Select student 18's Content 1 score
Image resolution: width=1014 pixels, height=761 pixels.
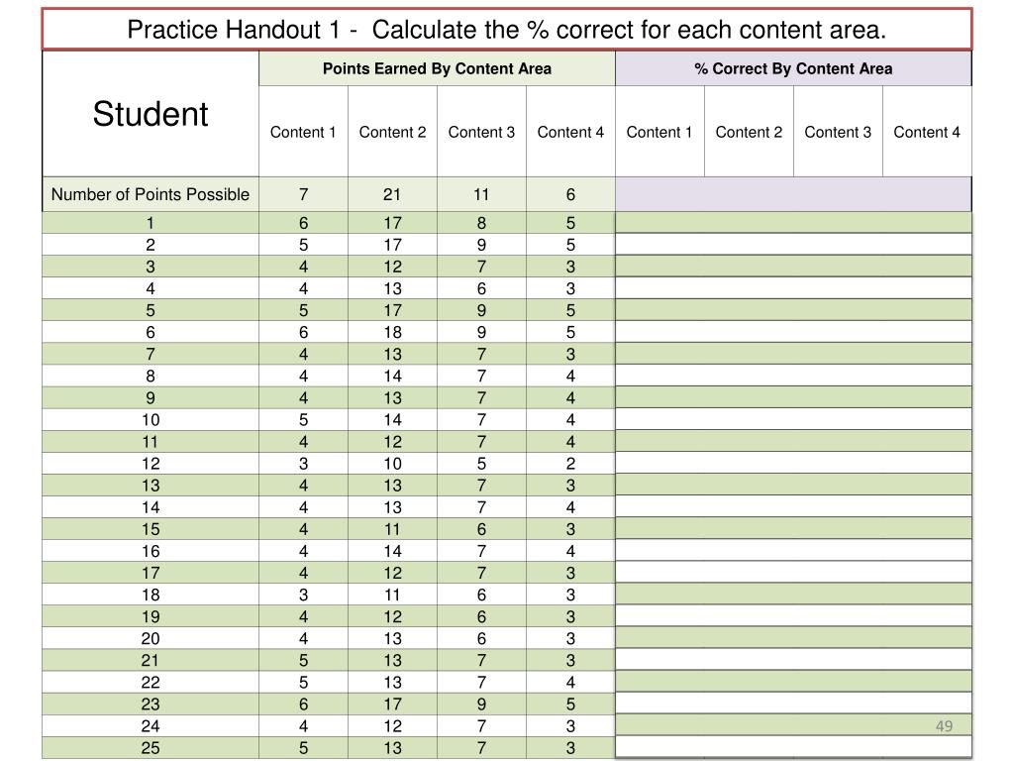pos(303,595)
